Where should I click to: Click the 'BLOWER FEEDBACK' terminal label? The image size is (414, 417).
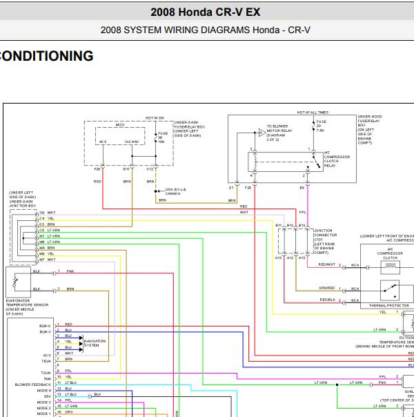[33, 385]
